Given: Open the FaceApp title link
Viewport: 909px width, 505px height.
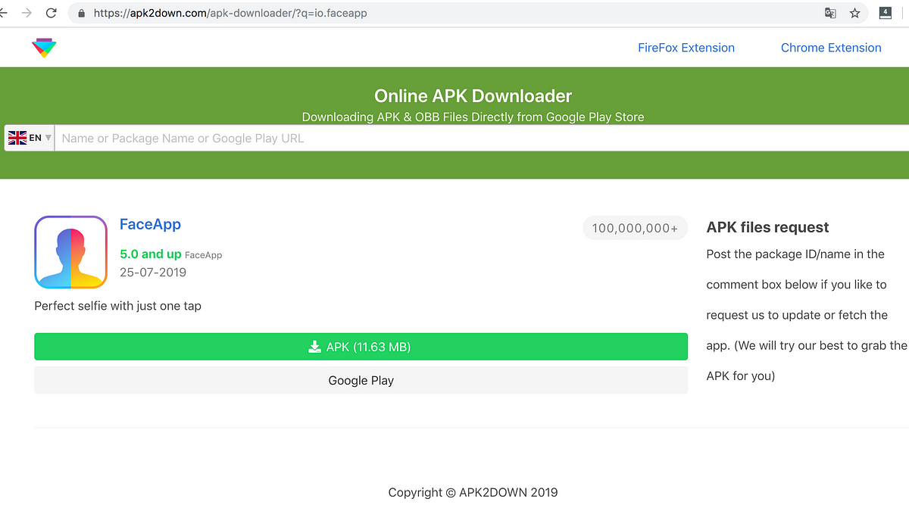Looking at the screenshot, I should 150,224.
